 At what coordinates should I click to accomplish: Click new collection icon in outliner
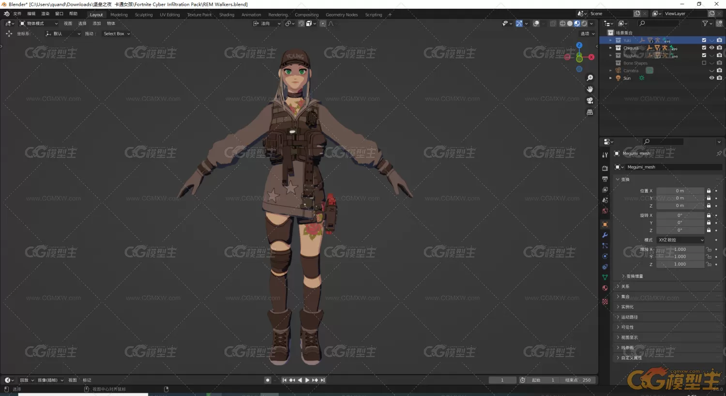(719, 23)
